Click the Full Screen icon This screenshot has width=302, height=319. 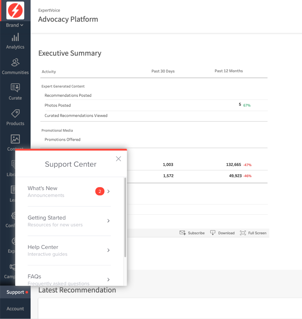tap(243, 233)
